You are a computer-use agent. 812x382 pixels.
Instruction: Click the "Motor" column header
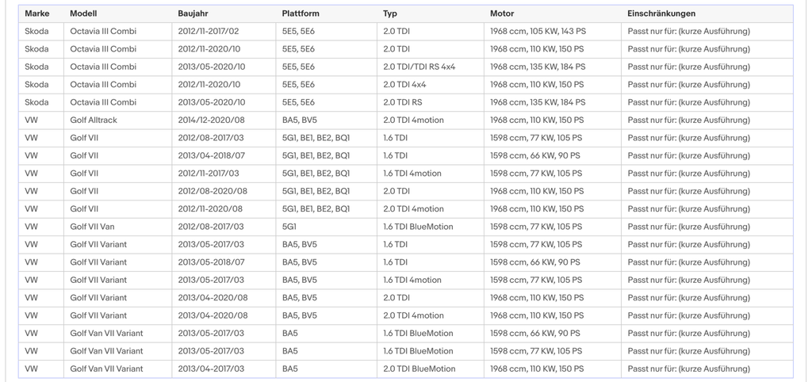[x=502, y=13]
